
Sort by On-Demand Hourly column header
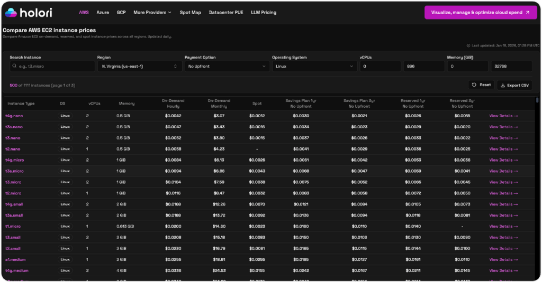pyautogui.click(x=173, y=104)
